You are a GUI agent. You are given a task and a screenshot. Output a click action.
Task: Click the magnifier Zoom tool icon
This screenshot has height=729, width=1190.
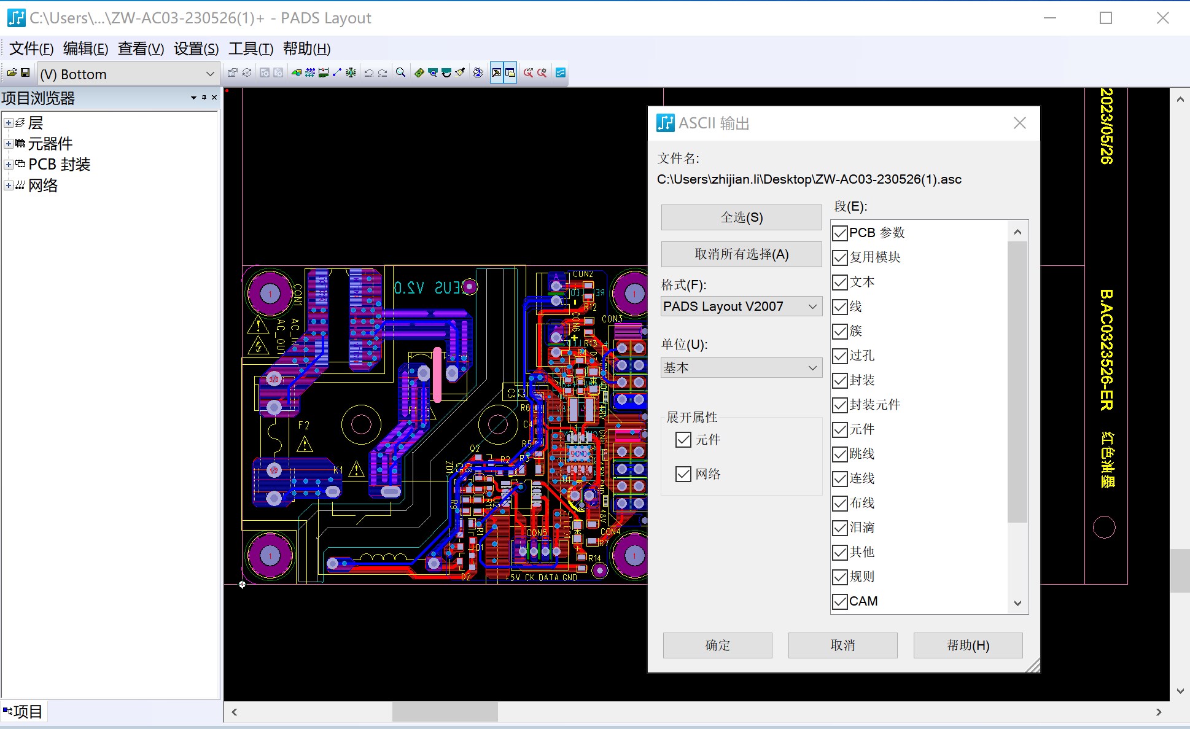point(400,73)
